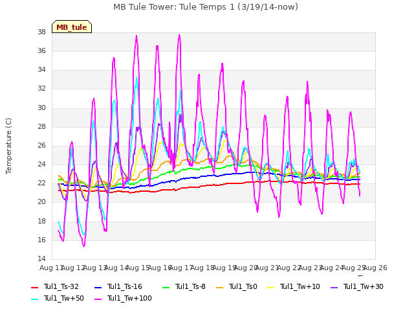Screen dimensions: 414x311
Task: Click the 24 y-axis tick label
Action: [41, 164]
